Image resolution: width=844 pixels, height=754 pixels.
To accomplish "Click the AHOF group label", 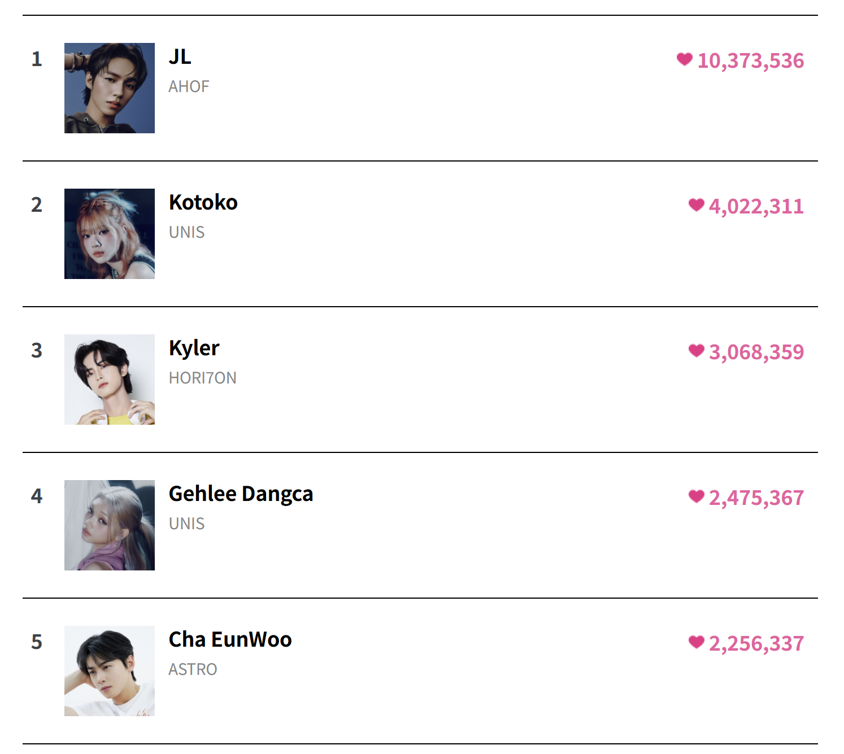I will pyautogui.click(x=189, y=86).
